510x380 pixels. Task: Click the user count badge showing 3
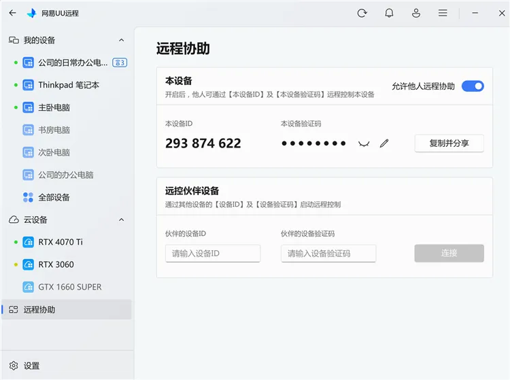pos(120,63)
